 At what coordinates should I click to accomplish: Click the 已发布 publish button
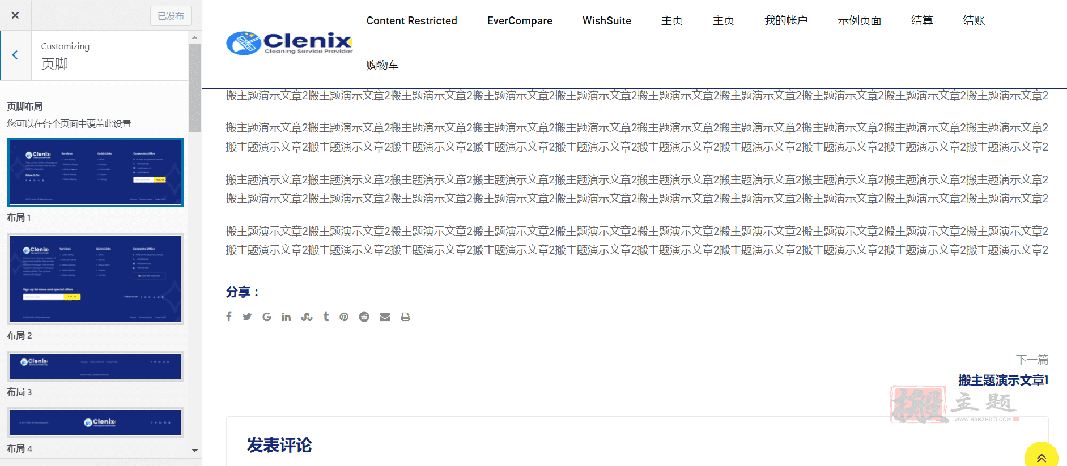point(171,16)
